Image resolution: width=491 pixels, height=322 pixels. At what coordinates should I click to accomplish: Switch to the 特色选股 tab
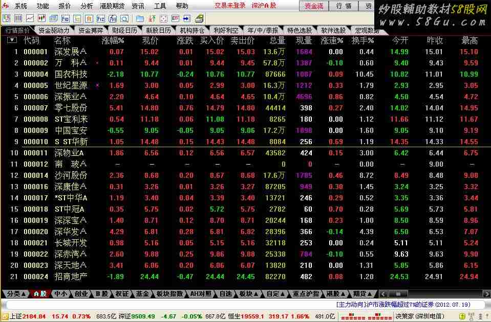coord(300,30)
